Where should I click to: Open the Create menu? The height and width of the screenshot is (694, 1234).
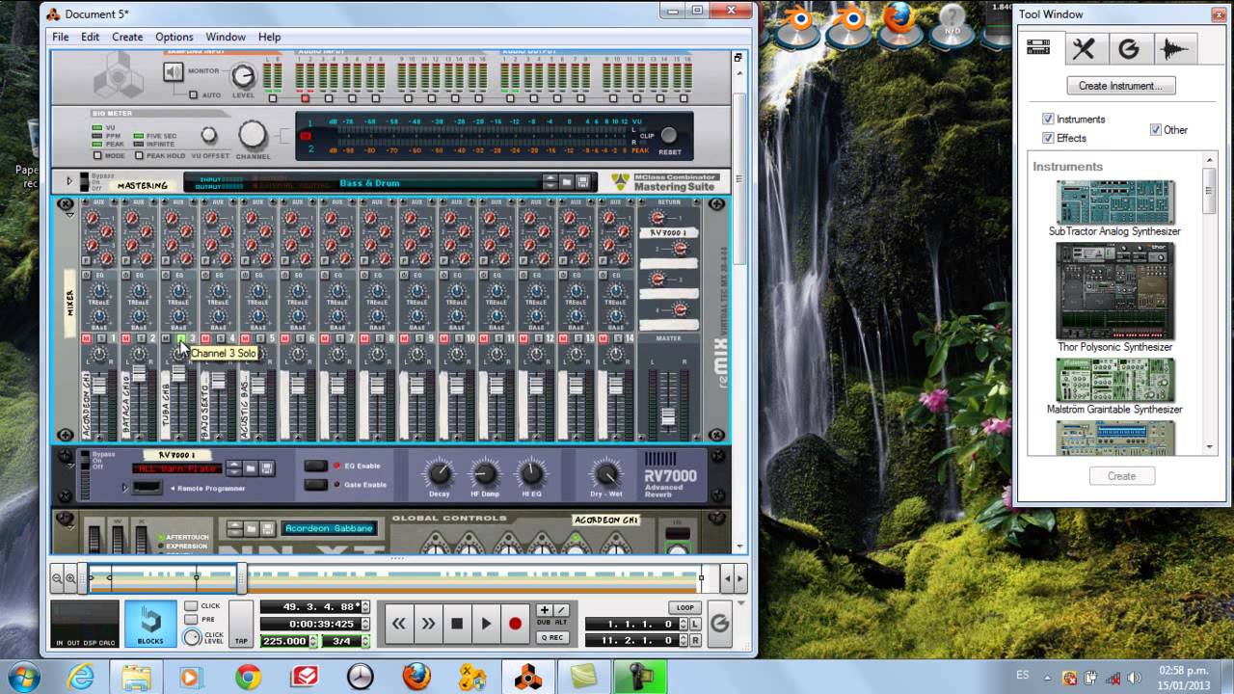click(x=127, y=37)
